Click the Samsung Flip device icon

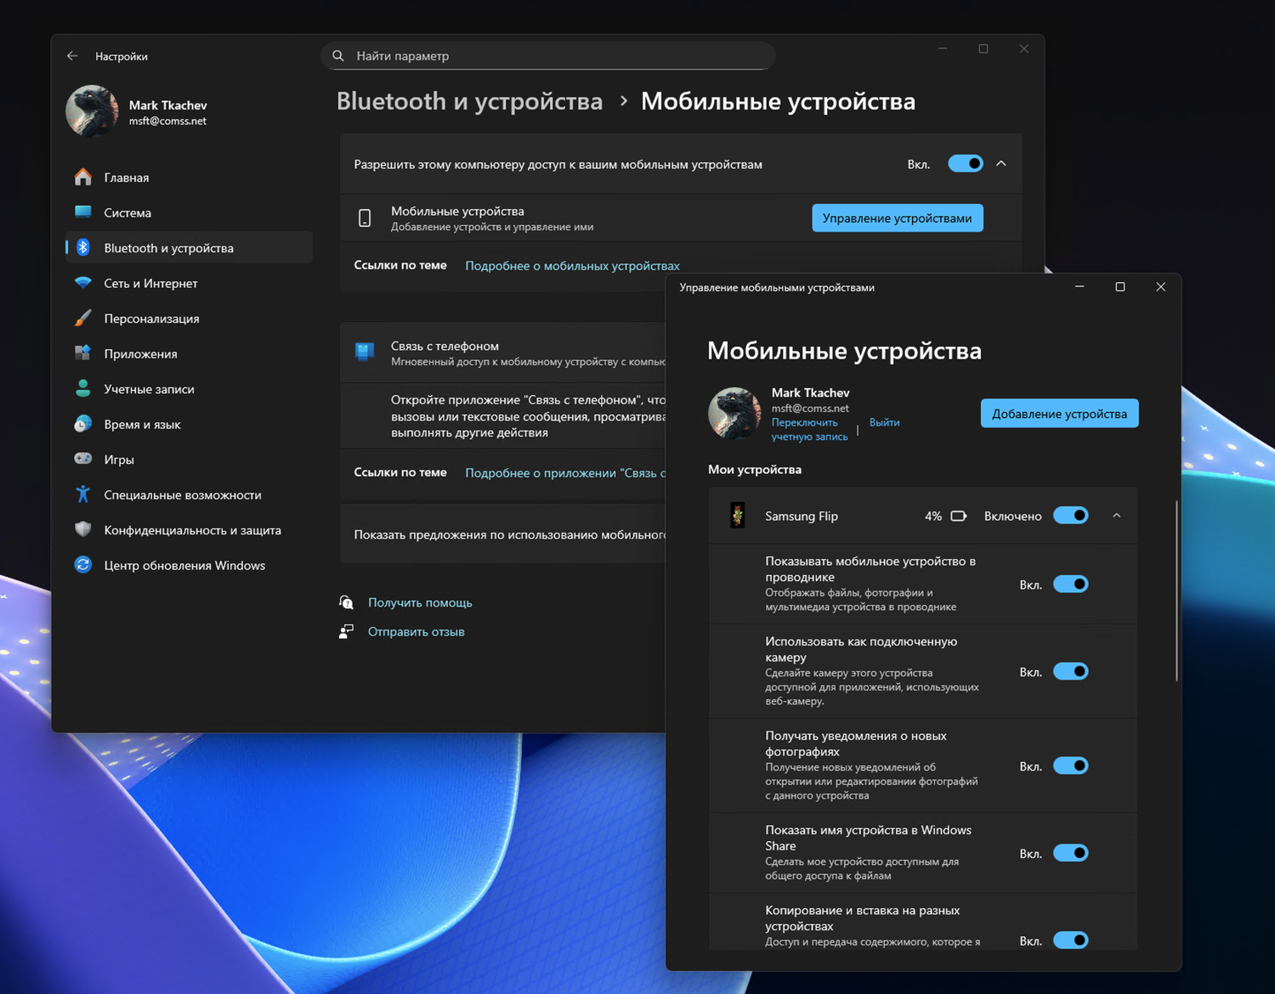point(738,516)
